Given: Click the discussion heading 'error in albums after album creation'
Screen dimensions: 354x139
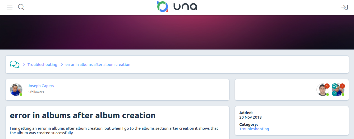Looking at the screenshot, I should 82,115.
